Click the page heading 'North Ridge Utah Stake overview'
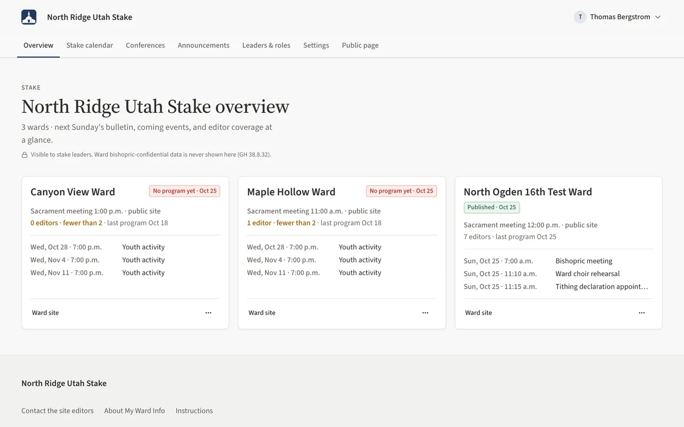 coord(156,106)
